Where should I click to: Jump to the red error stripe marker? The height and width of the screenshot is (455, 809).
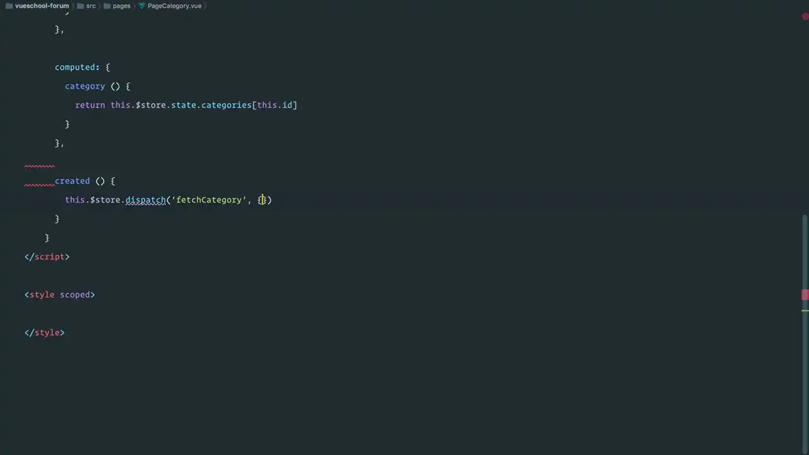(x=805, y=295)
